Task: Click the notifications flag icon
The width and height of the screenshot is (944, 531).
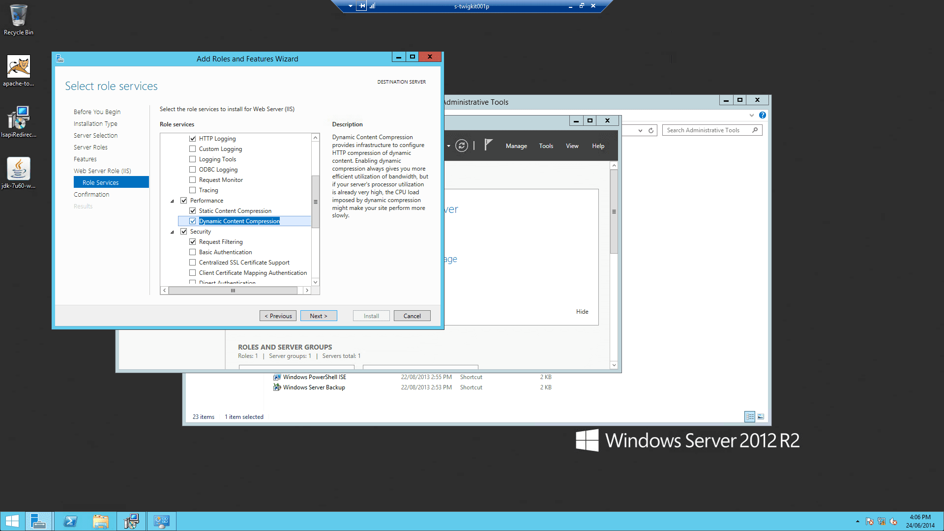Action: (488, 145)
